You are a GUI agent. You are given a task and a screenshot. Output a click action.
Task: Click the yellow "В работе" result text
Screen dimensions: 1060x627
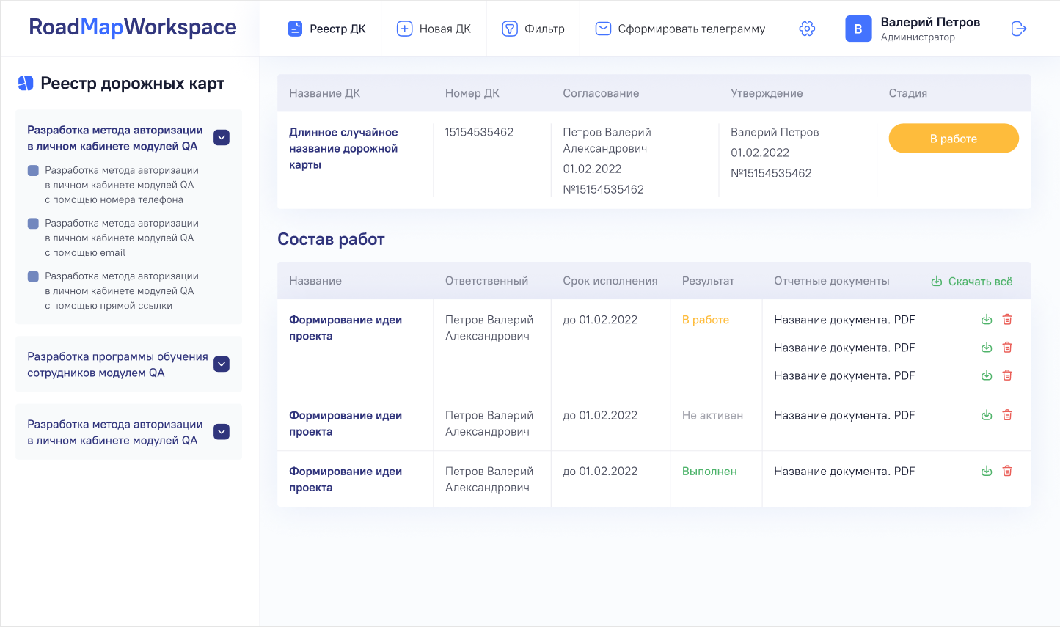click(x=706, y=320)
